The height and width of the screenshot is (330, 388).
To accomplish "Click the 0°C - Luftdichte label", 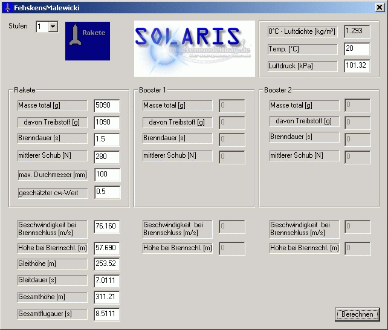I will pyautogui.click(x=302, y=31).
